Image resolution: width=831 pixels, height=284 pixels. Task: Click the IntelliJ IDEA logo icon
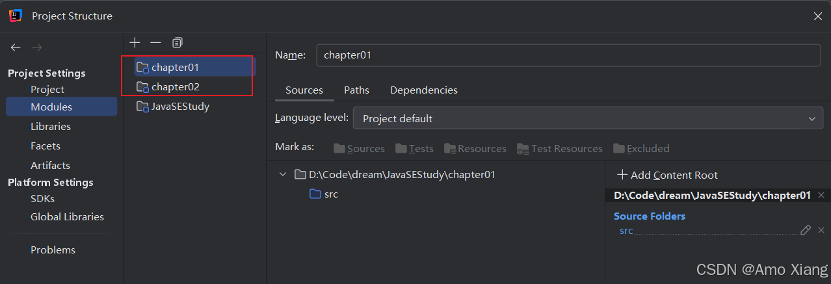click(x=16, y=16)
